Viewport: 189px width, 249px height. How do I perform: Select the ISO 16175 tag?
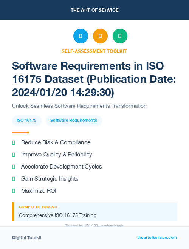pyautogui.click(x=27, y=121)
